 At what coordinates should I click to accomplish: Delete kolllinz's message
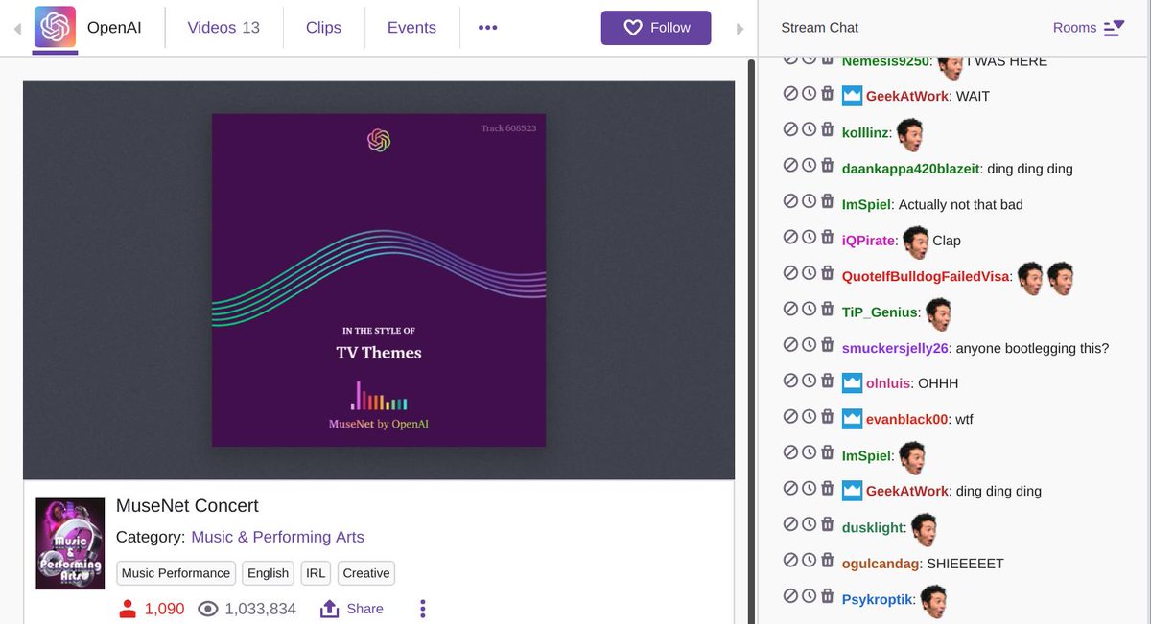[827, 129]
